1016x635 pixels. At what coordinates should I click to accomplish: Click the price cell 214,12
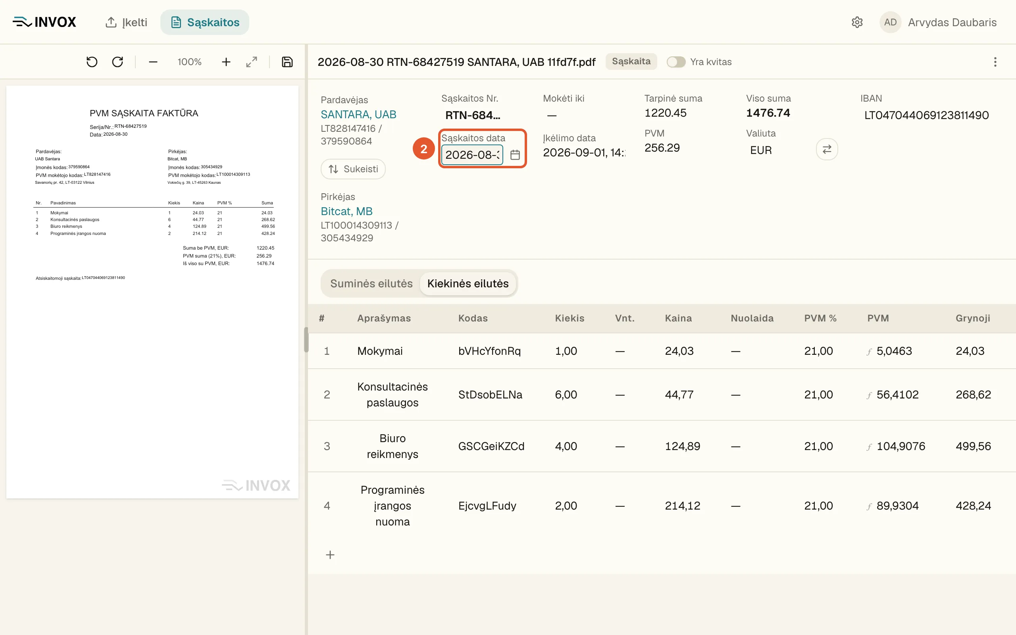683,506
